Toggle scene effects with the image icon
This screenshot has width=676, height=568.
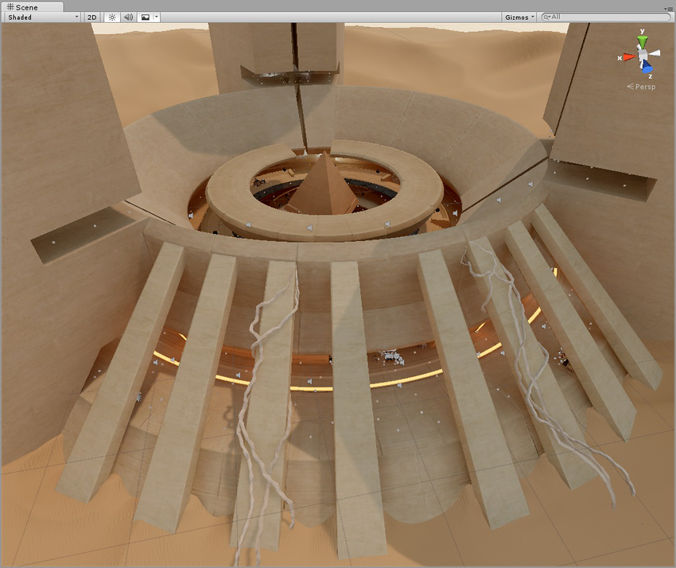(x=145, y=17)
